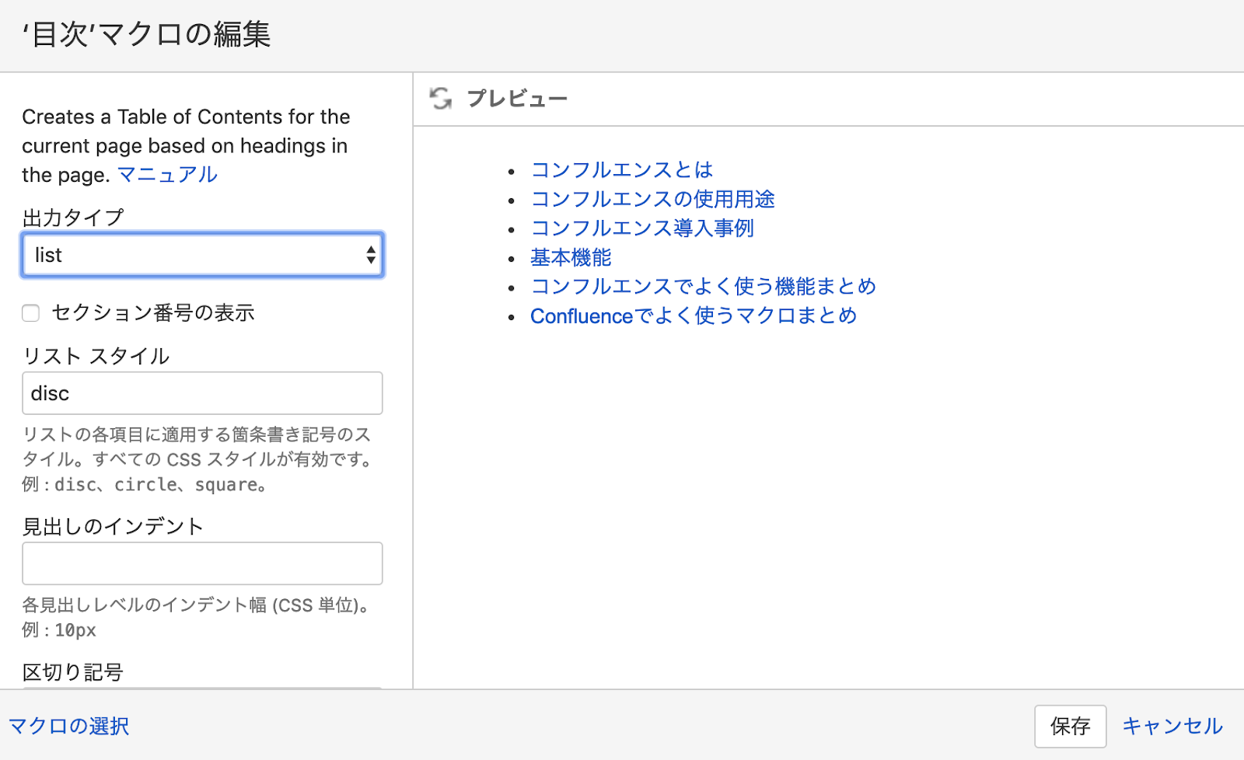Open the 出力タイプ dropdown showing list
1244x760 pixels.
pyautogui.click(x=202, y=255)
